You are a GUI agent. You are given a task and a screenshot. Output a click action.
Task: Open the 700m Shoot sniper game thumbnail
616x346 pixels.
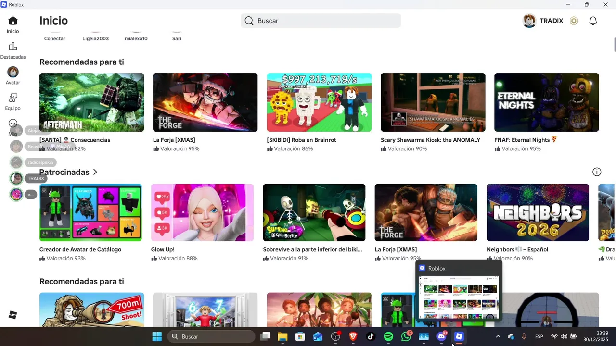(x=91, y=309)
